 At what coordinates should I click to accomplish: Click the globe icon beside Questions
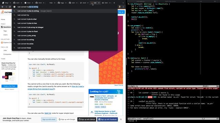pyautogui.click(x=2, y=27)
